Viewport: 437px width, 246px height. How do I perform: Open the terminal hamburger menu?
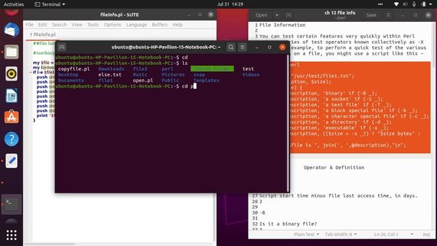(242, 47)
